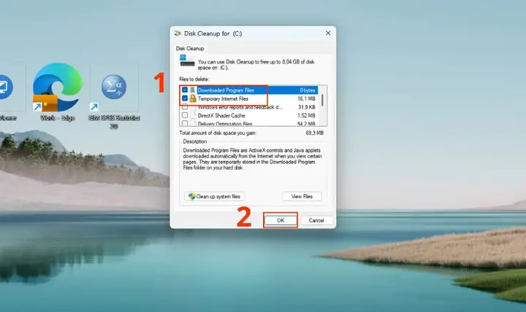Screen dimensions: 526x312
Task: Click the 31,9 KB size value
Action: click(x=307, y=107)
